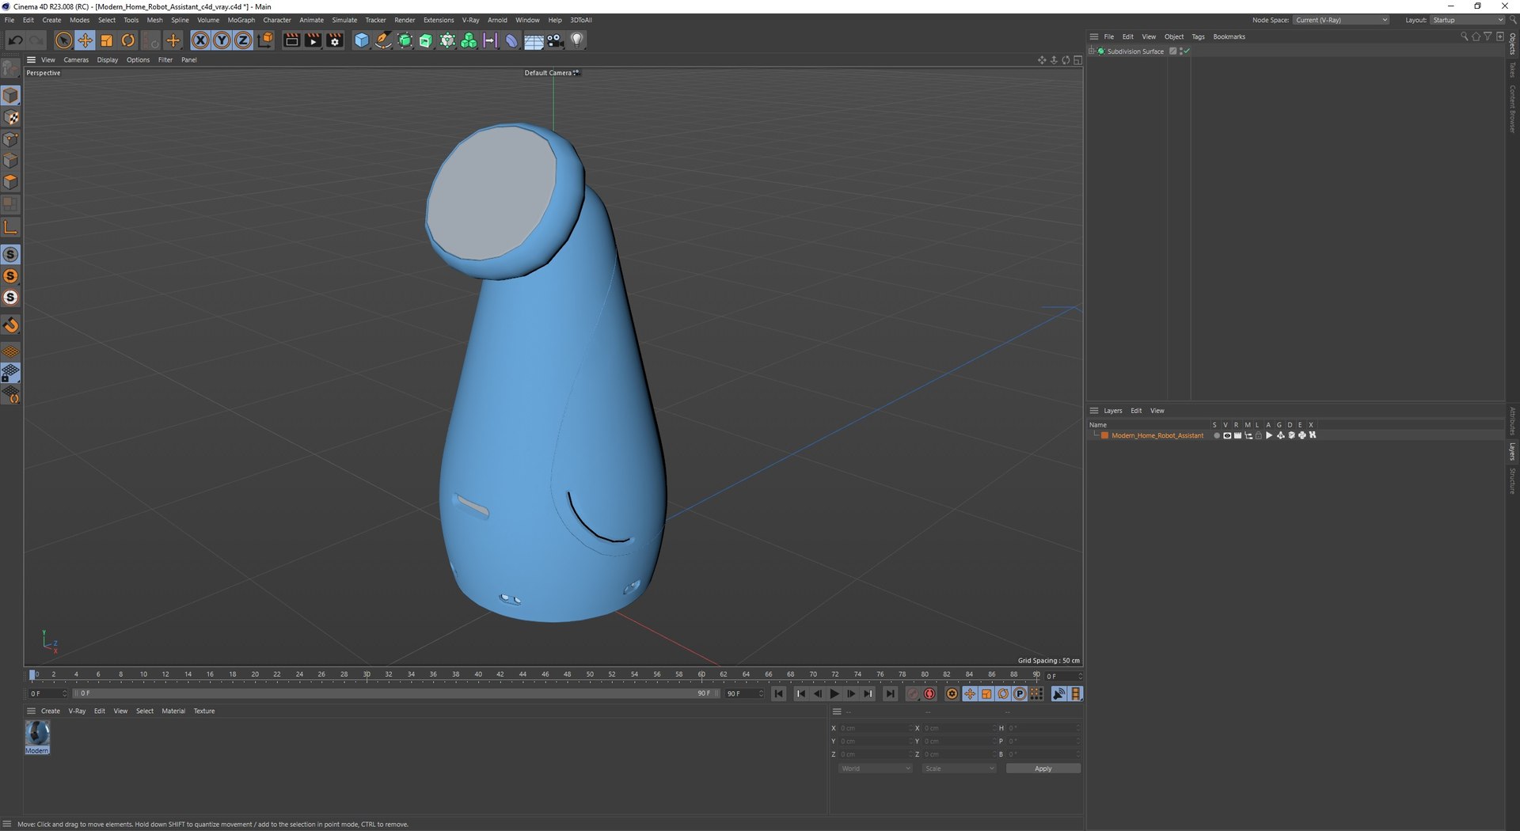Go to start of animation
The width and height of the screenshot is (1520, 831).
779,694
